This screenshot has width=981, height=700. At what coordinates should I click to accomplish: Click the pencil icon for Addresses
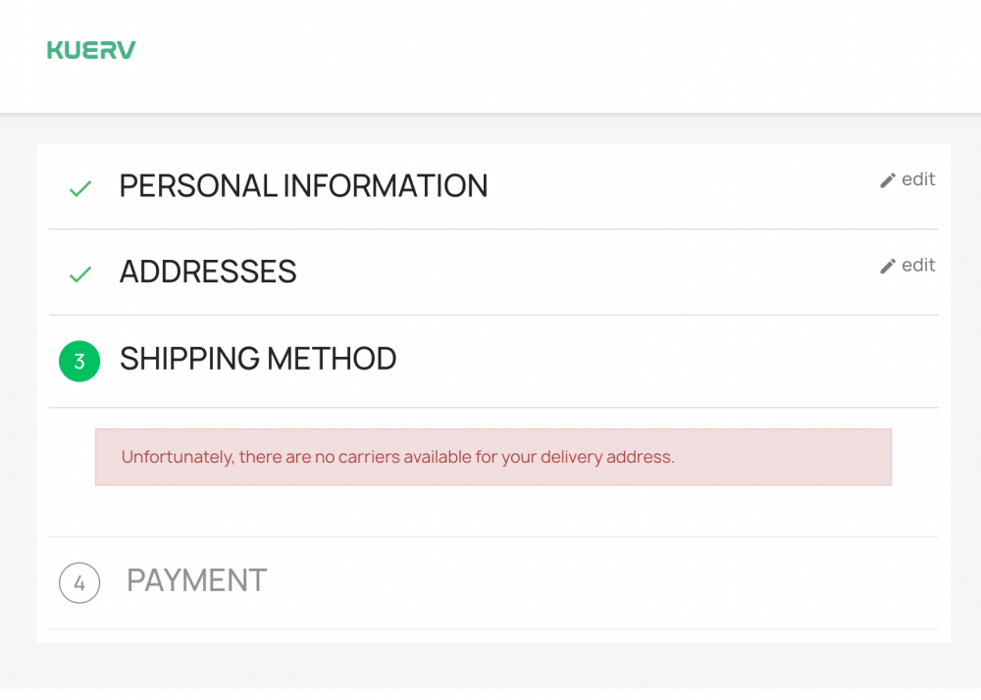888,266
